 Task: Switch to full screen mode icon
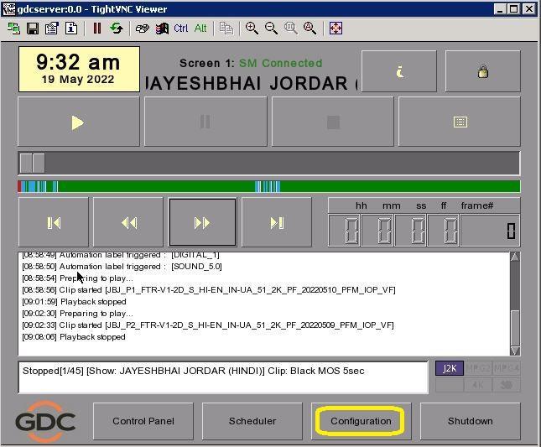(336, 29)
